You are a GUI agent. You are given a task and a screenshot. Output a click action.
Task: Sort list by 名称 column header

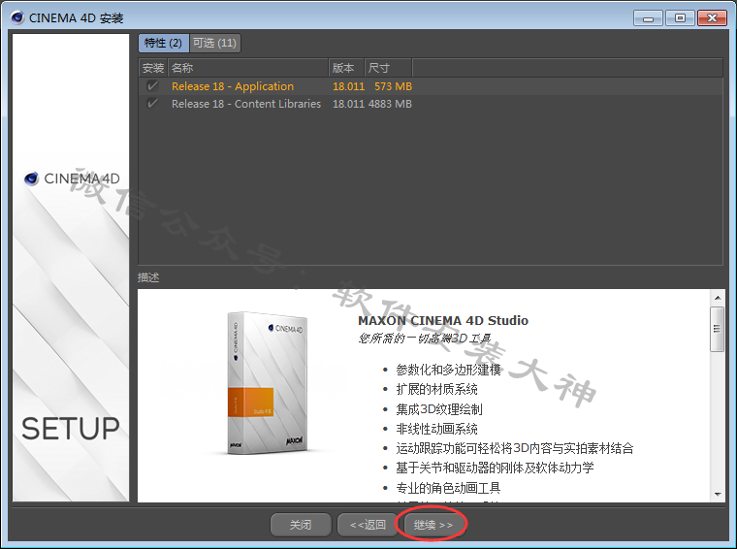point(247,68)
